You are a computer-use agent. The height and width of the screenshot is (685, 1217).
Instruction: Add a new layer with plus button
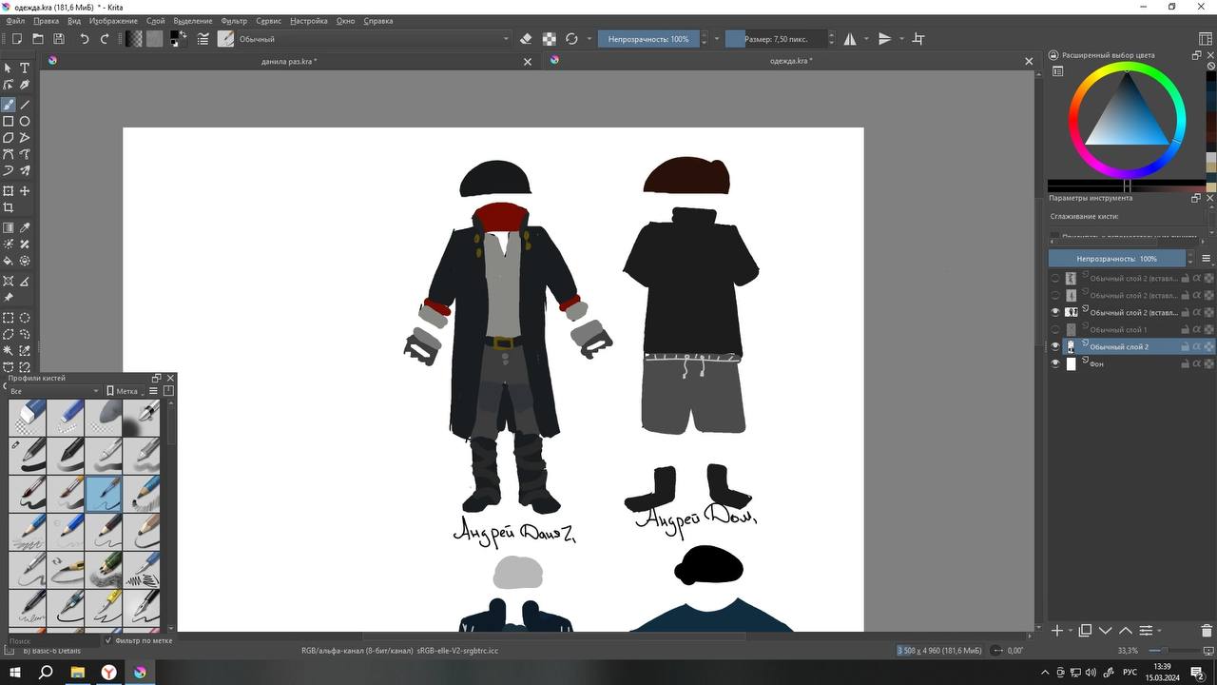pyautogui.click(x=1056, y=631)
